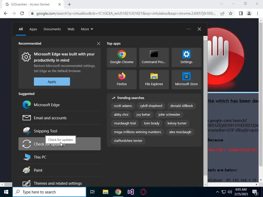This screenshot has width=263, height=197.
Task: Open Chrome side panel icon
Action: [241, 13]
